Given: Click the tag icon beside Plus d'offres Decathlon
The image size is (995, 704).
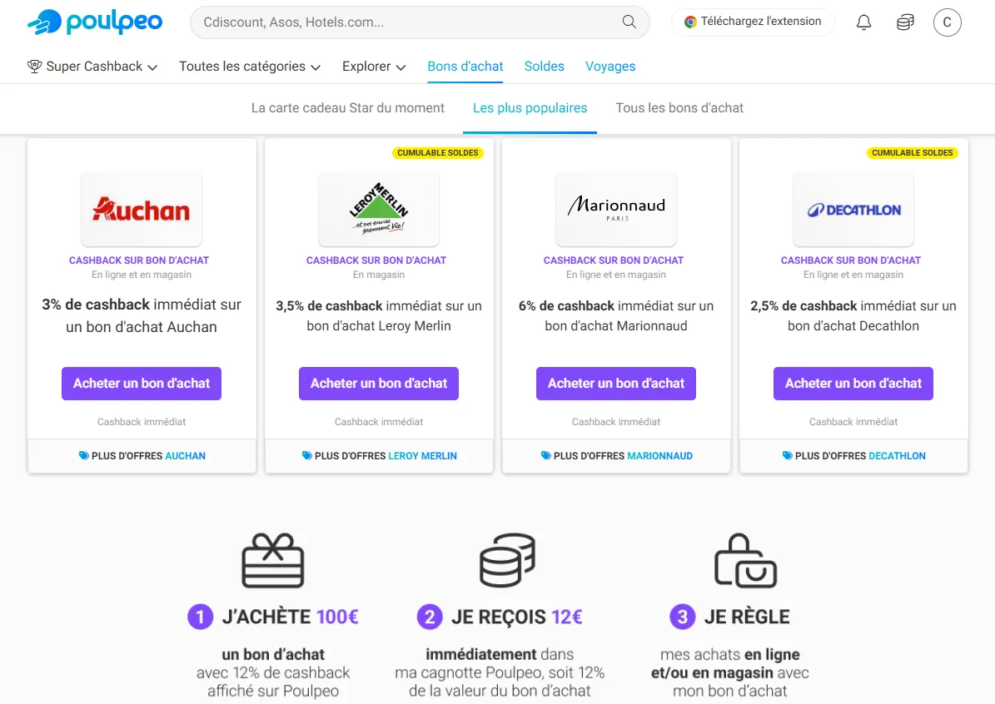Looking at the screenshot, I should [788, 455].
